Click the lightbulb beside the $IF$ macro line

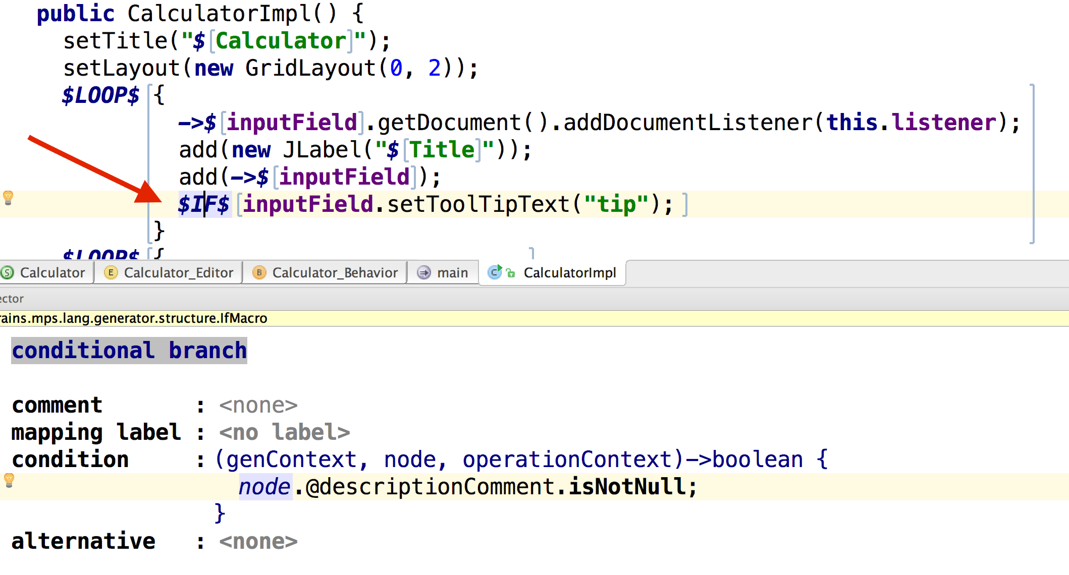(x=8, y=198)
